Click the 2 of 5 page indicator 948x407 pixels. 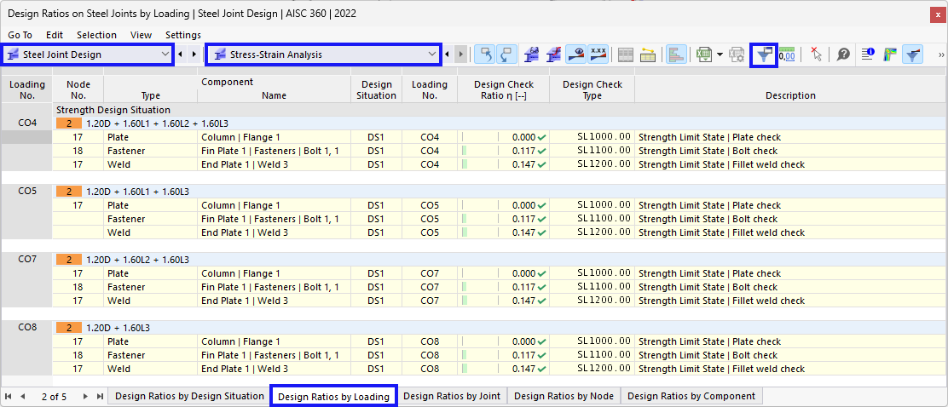click(x=55, y=397)
